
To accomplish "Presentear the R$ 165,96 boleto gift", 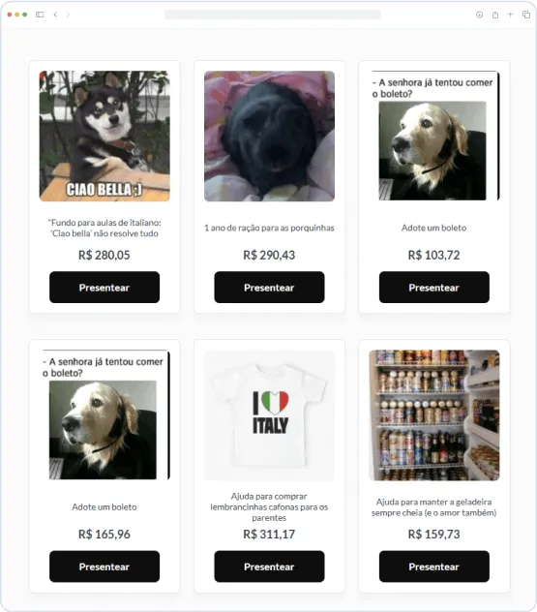I will [x=104, y=566].
